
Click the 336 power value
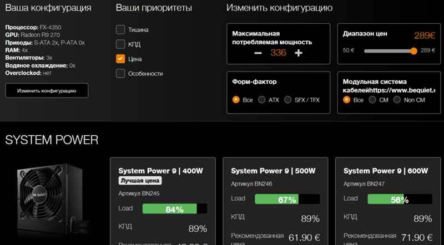tap(278, 53)
